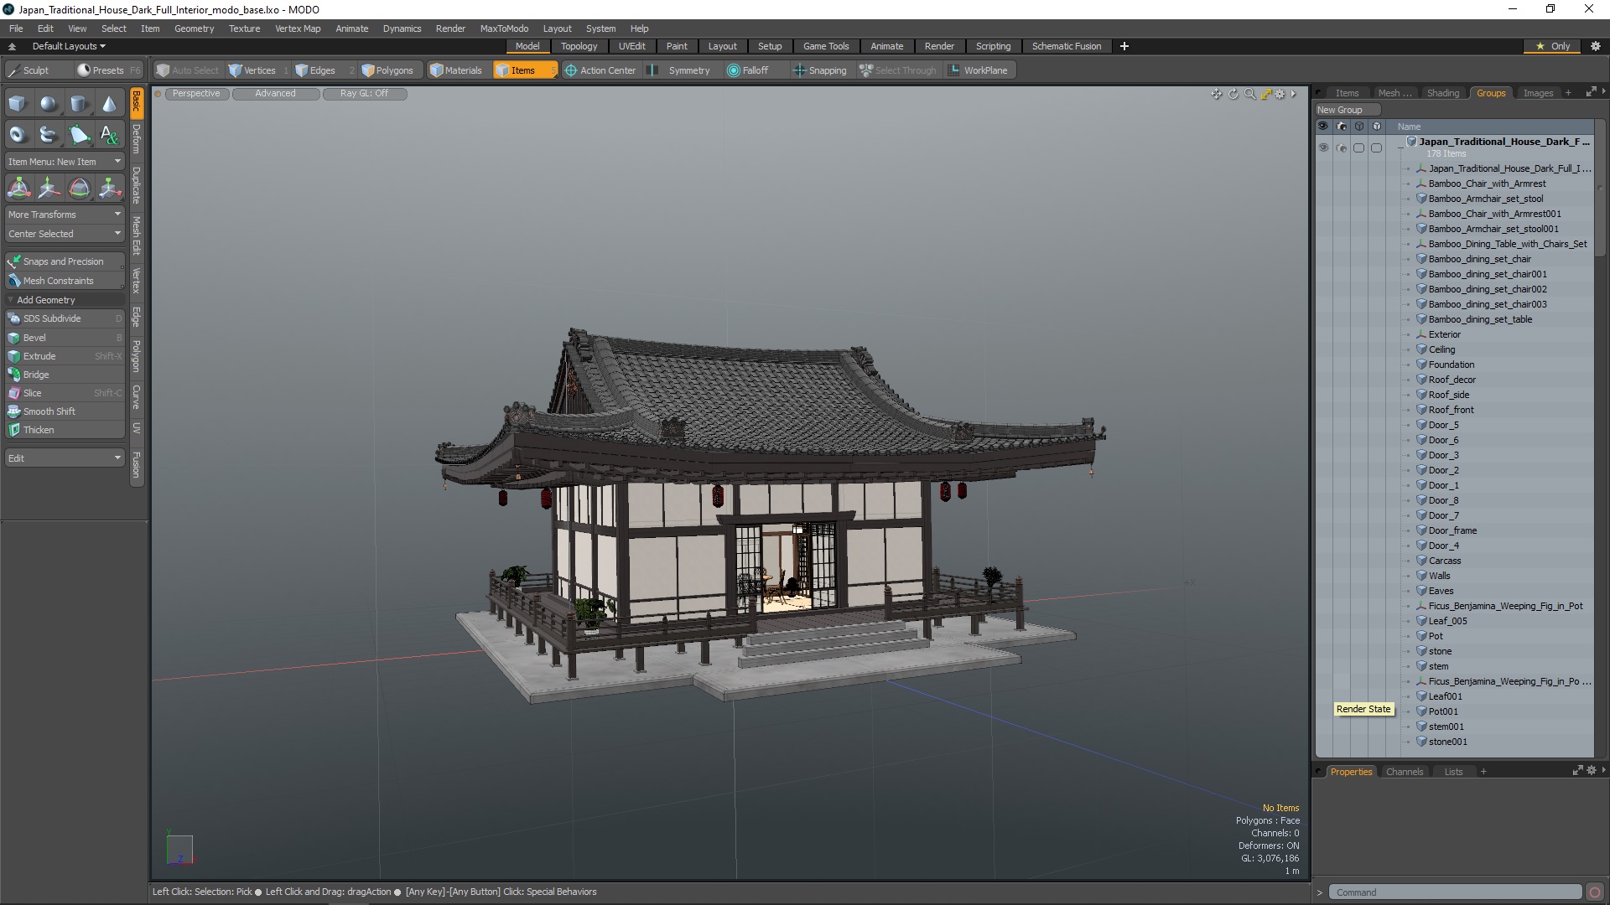Open the Geometry menu

point(194,28)
